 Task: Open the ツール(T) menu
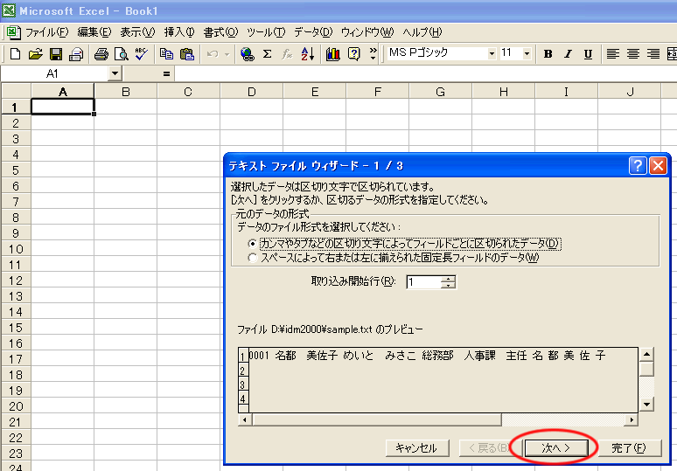pos(267,32)
